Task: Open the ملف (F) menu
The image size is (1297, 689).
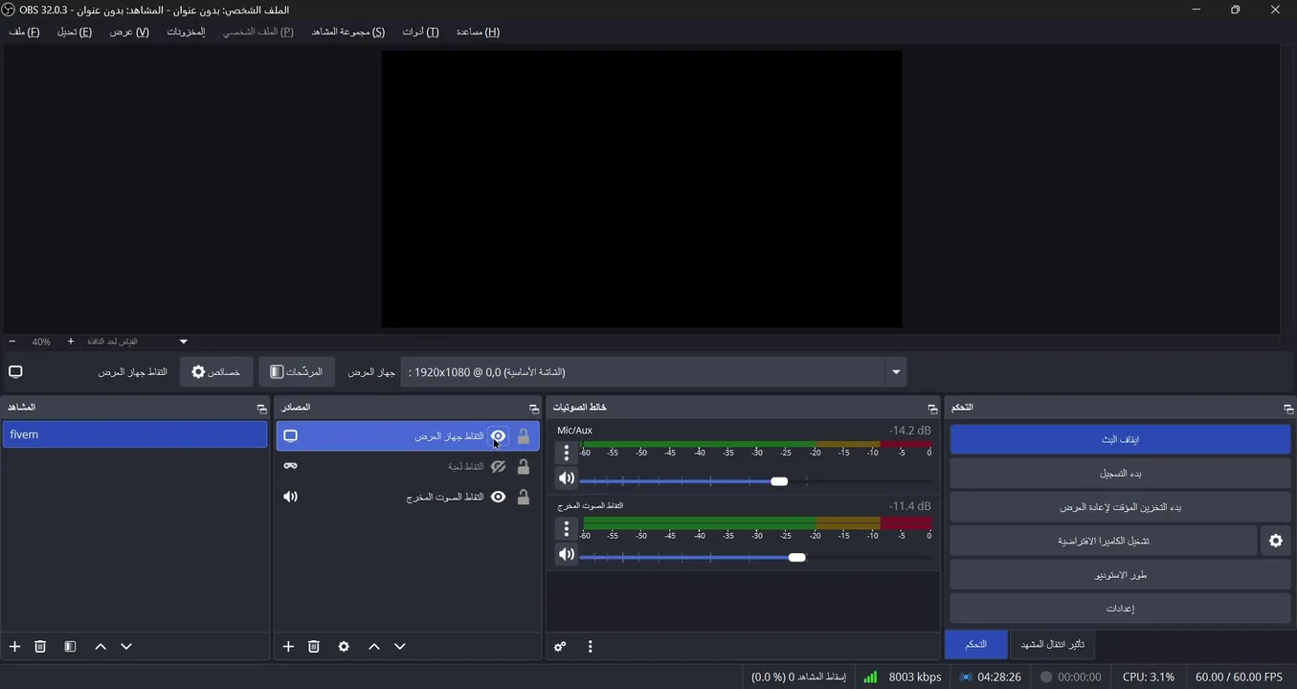Action: click(x=25, y=32)
